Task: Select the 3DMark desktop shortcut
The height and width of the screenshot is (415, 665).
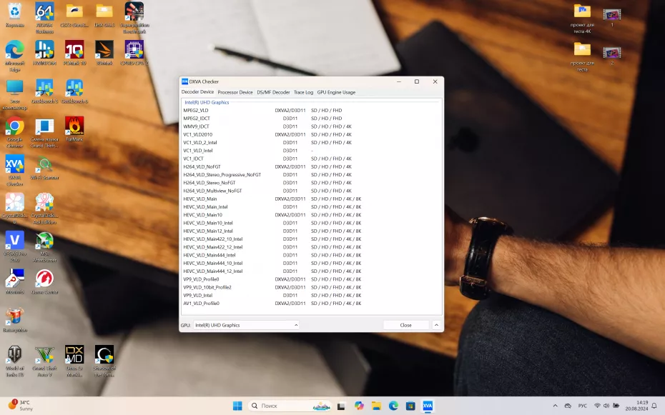Action: point(104,51)
